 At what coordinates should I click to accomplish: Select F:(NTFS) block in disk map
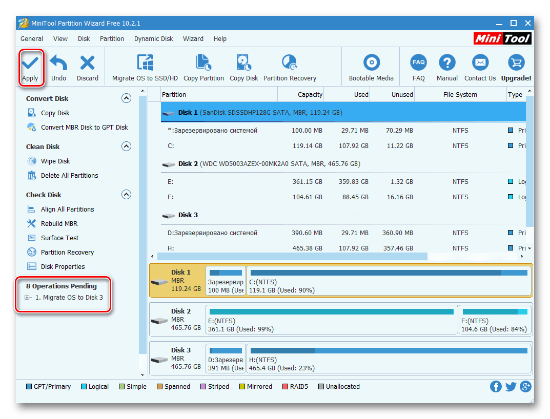pos(495,320)
